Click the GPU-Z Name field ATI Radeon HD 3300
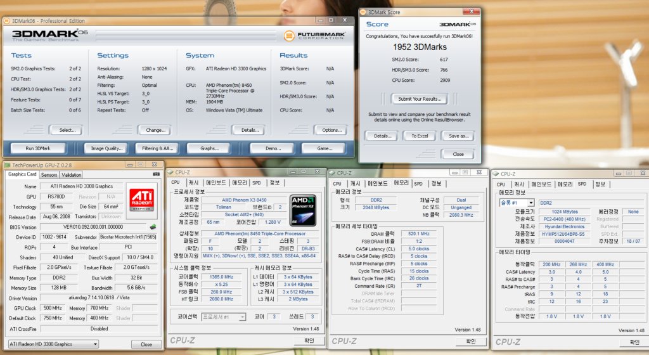 pos(82,186)
